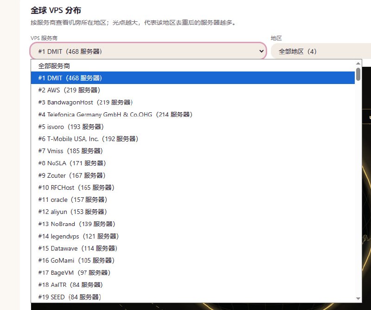The height and width of the screenshot is (310, 371).
Task: Select #1 DMIT (468 服务器) option
Action: 192,77
